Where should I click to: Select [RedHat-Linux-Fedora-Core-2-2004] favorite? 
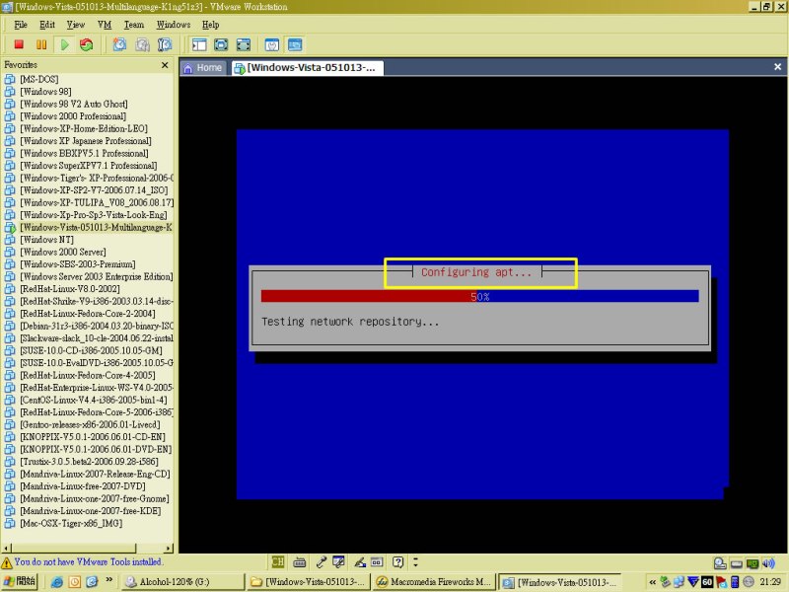[88, 314]
